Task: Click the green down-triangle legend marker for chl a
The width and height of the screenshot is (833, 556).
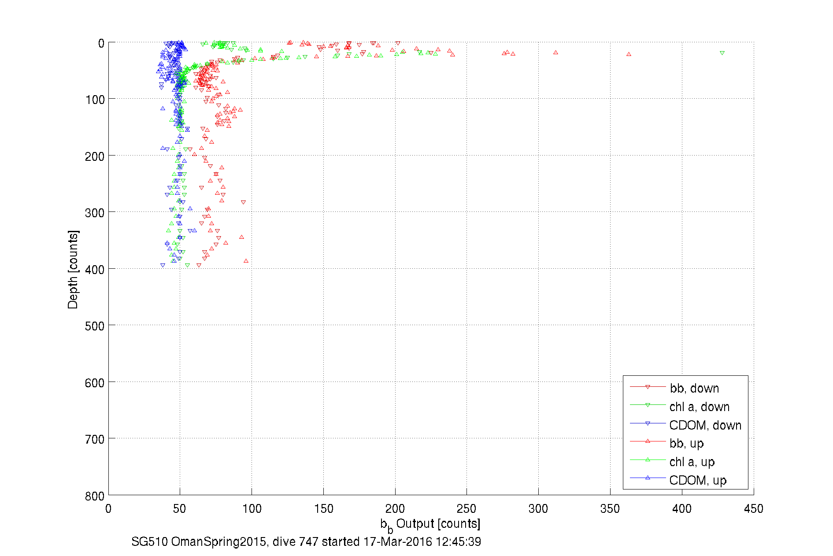Action: (x=648, y=405)
